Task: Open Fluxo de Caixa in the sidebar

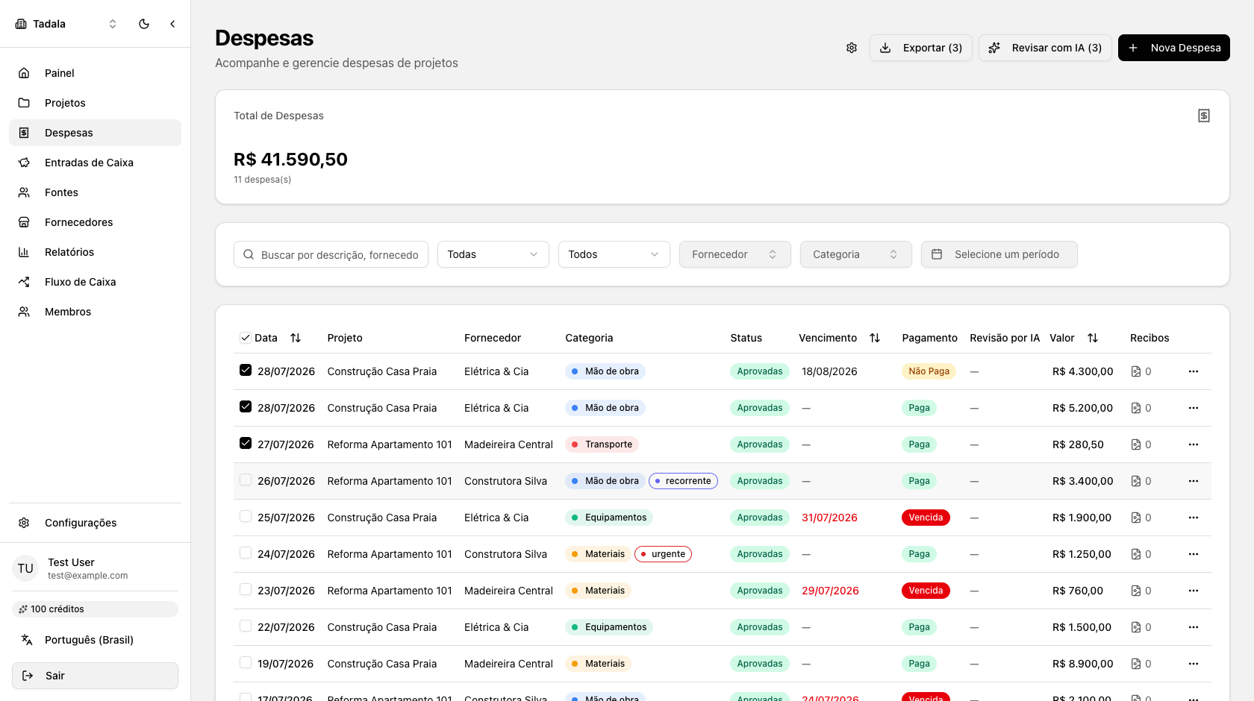Action: coord(95,282)
